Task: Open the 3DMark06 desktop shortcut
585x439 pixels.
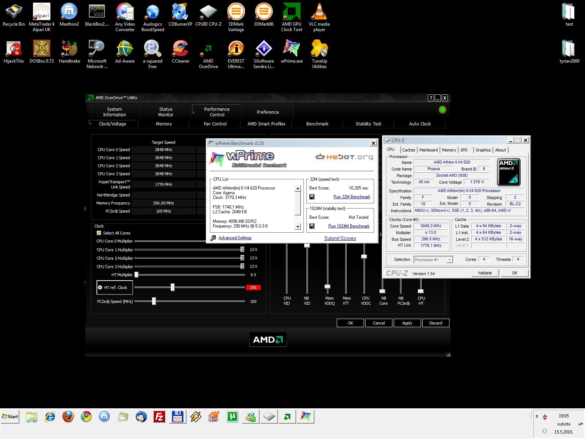Action: click(264, 15)
